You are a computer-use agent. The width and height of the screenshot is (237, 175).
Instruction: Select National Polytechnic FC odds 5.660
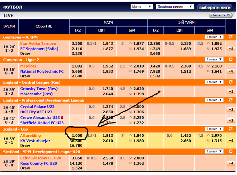pyautogui.click(x=77, y=72)
